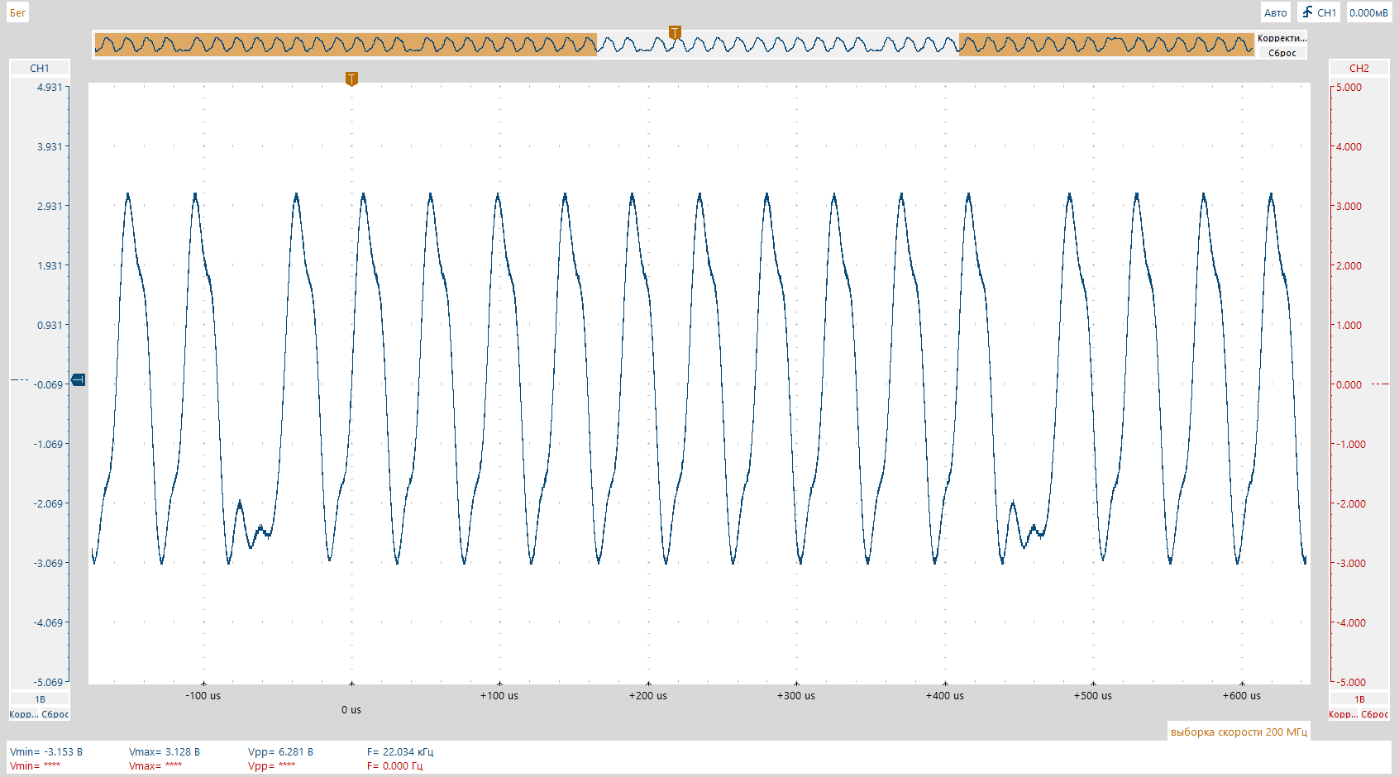
Task: Select the trigger T marker in overview strip
Action: pos(675,33)
